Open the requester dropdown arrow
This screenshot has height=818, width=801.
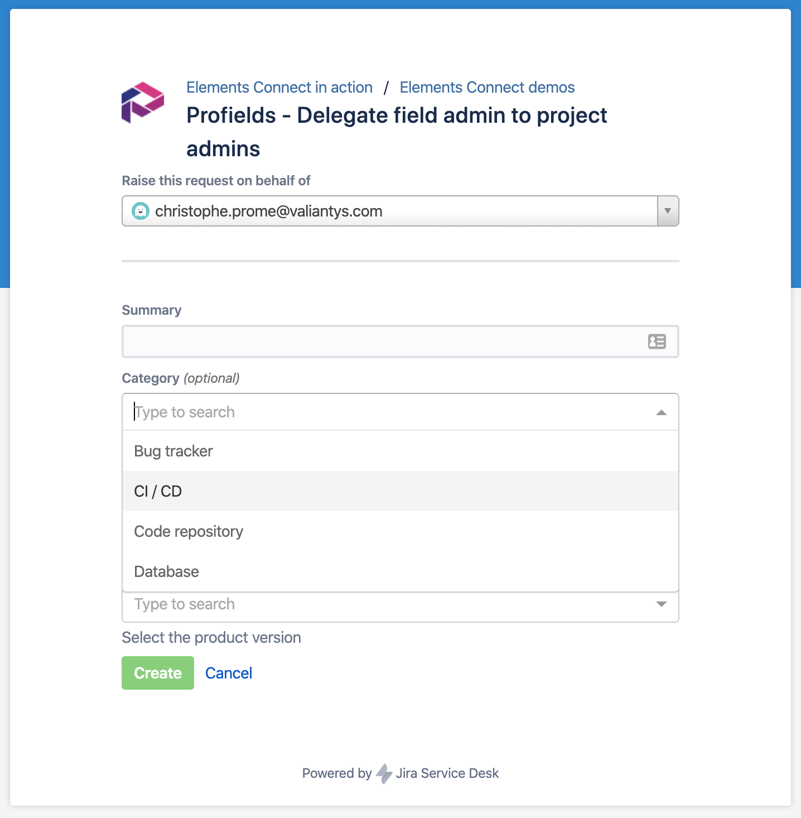[x=668, y=211]
